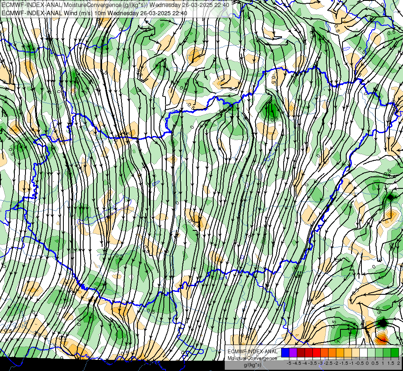Click 'ECMWF-INDEX-ANAL' text in the legend box

pyautogui.click(x=252, y=352)
